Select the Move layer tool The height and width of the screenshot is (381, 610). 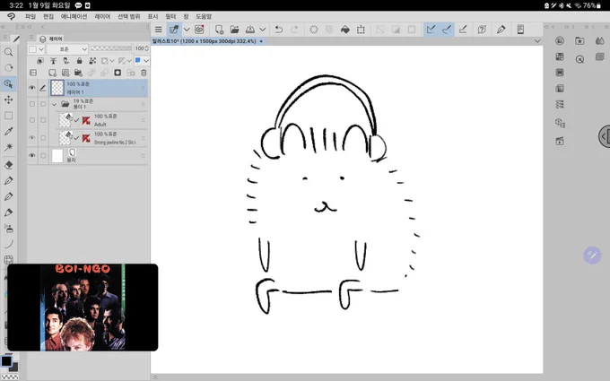coord(8,100)
